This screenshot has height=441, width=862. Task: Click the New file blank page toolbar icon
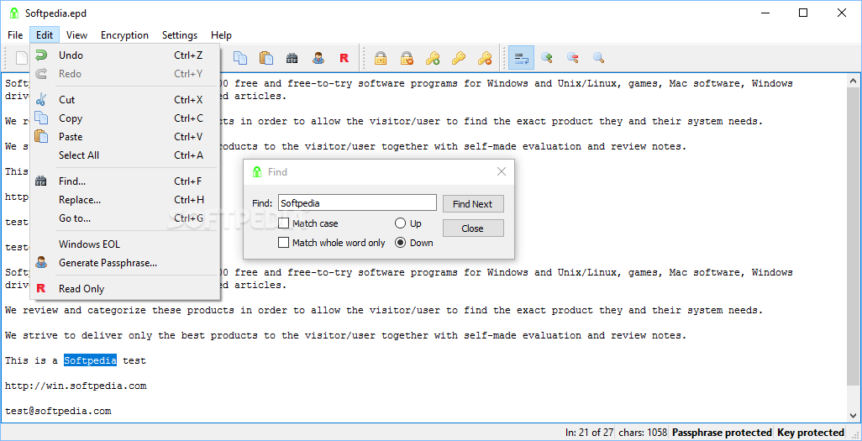(22, 58)
